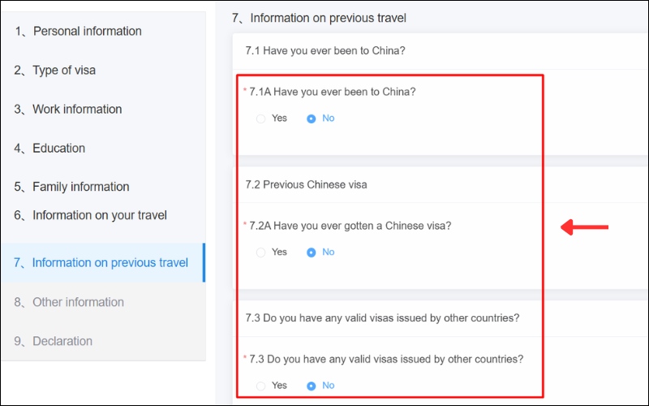Jump to the Declaration section

(54, 341)
